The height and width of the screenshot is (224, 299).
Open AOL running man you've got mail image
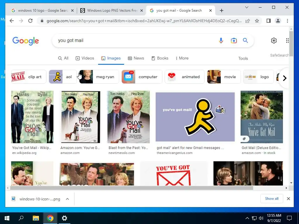pyautogui.click(x=195, y=117)
